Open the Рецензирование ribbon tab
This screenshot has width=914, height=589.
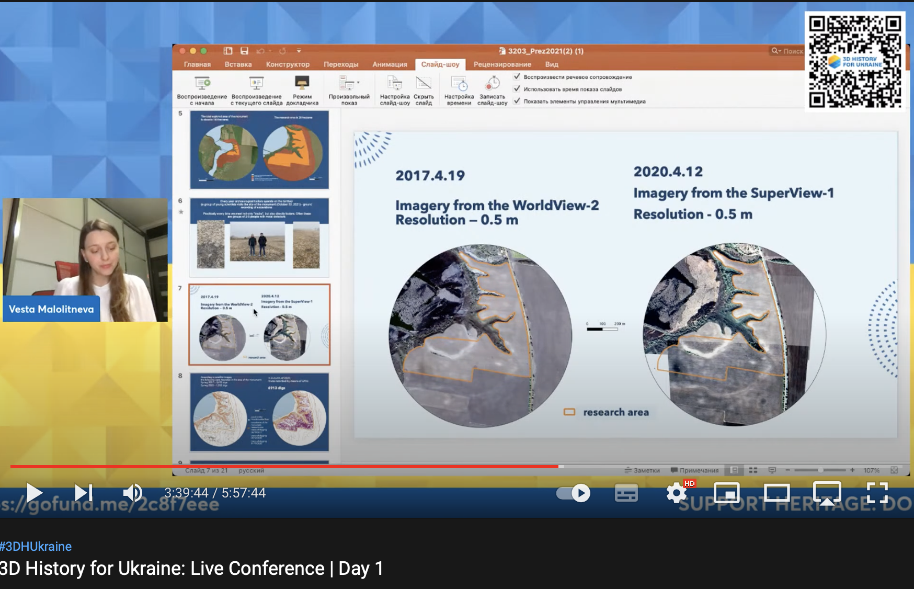pyautogui.click(x=502, y=64)
